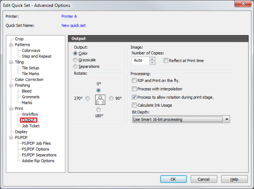
Task: Collapse the Patterns tree node
Action: coord(11,45)
